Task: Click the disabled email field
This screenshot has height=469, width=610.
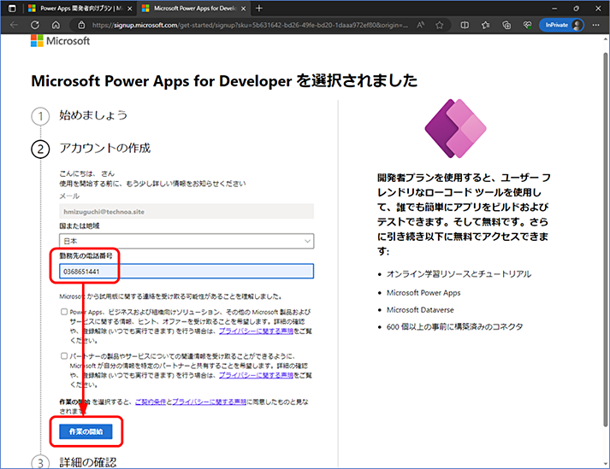Action: pyautogui.click(x=187, y=211)
